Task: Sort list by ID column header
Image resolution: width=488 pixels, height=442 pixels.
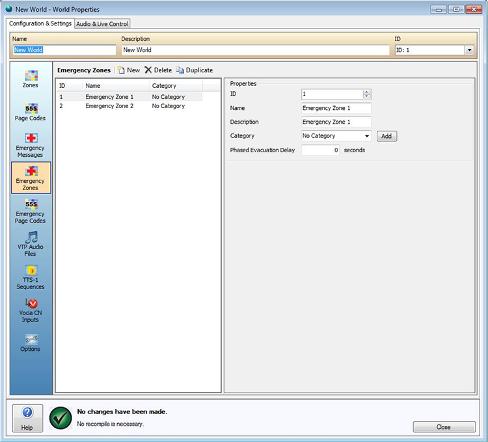Action: (x=70, y=85)
